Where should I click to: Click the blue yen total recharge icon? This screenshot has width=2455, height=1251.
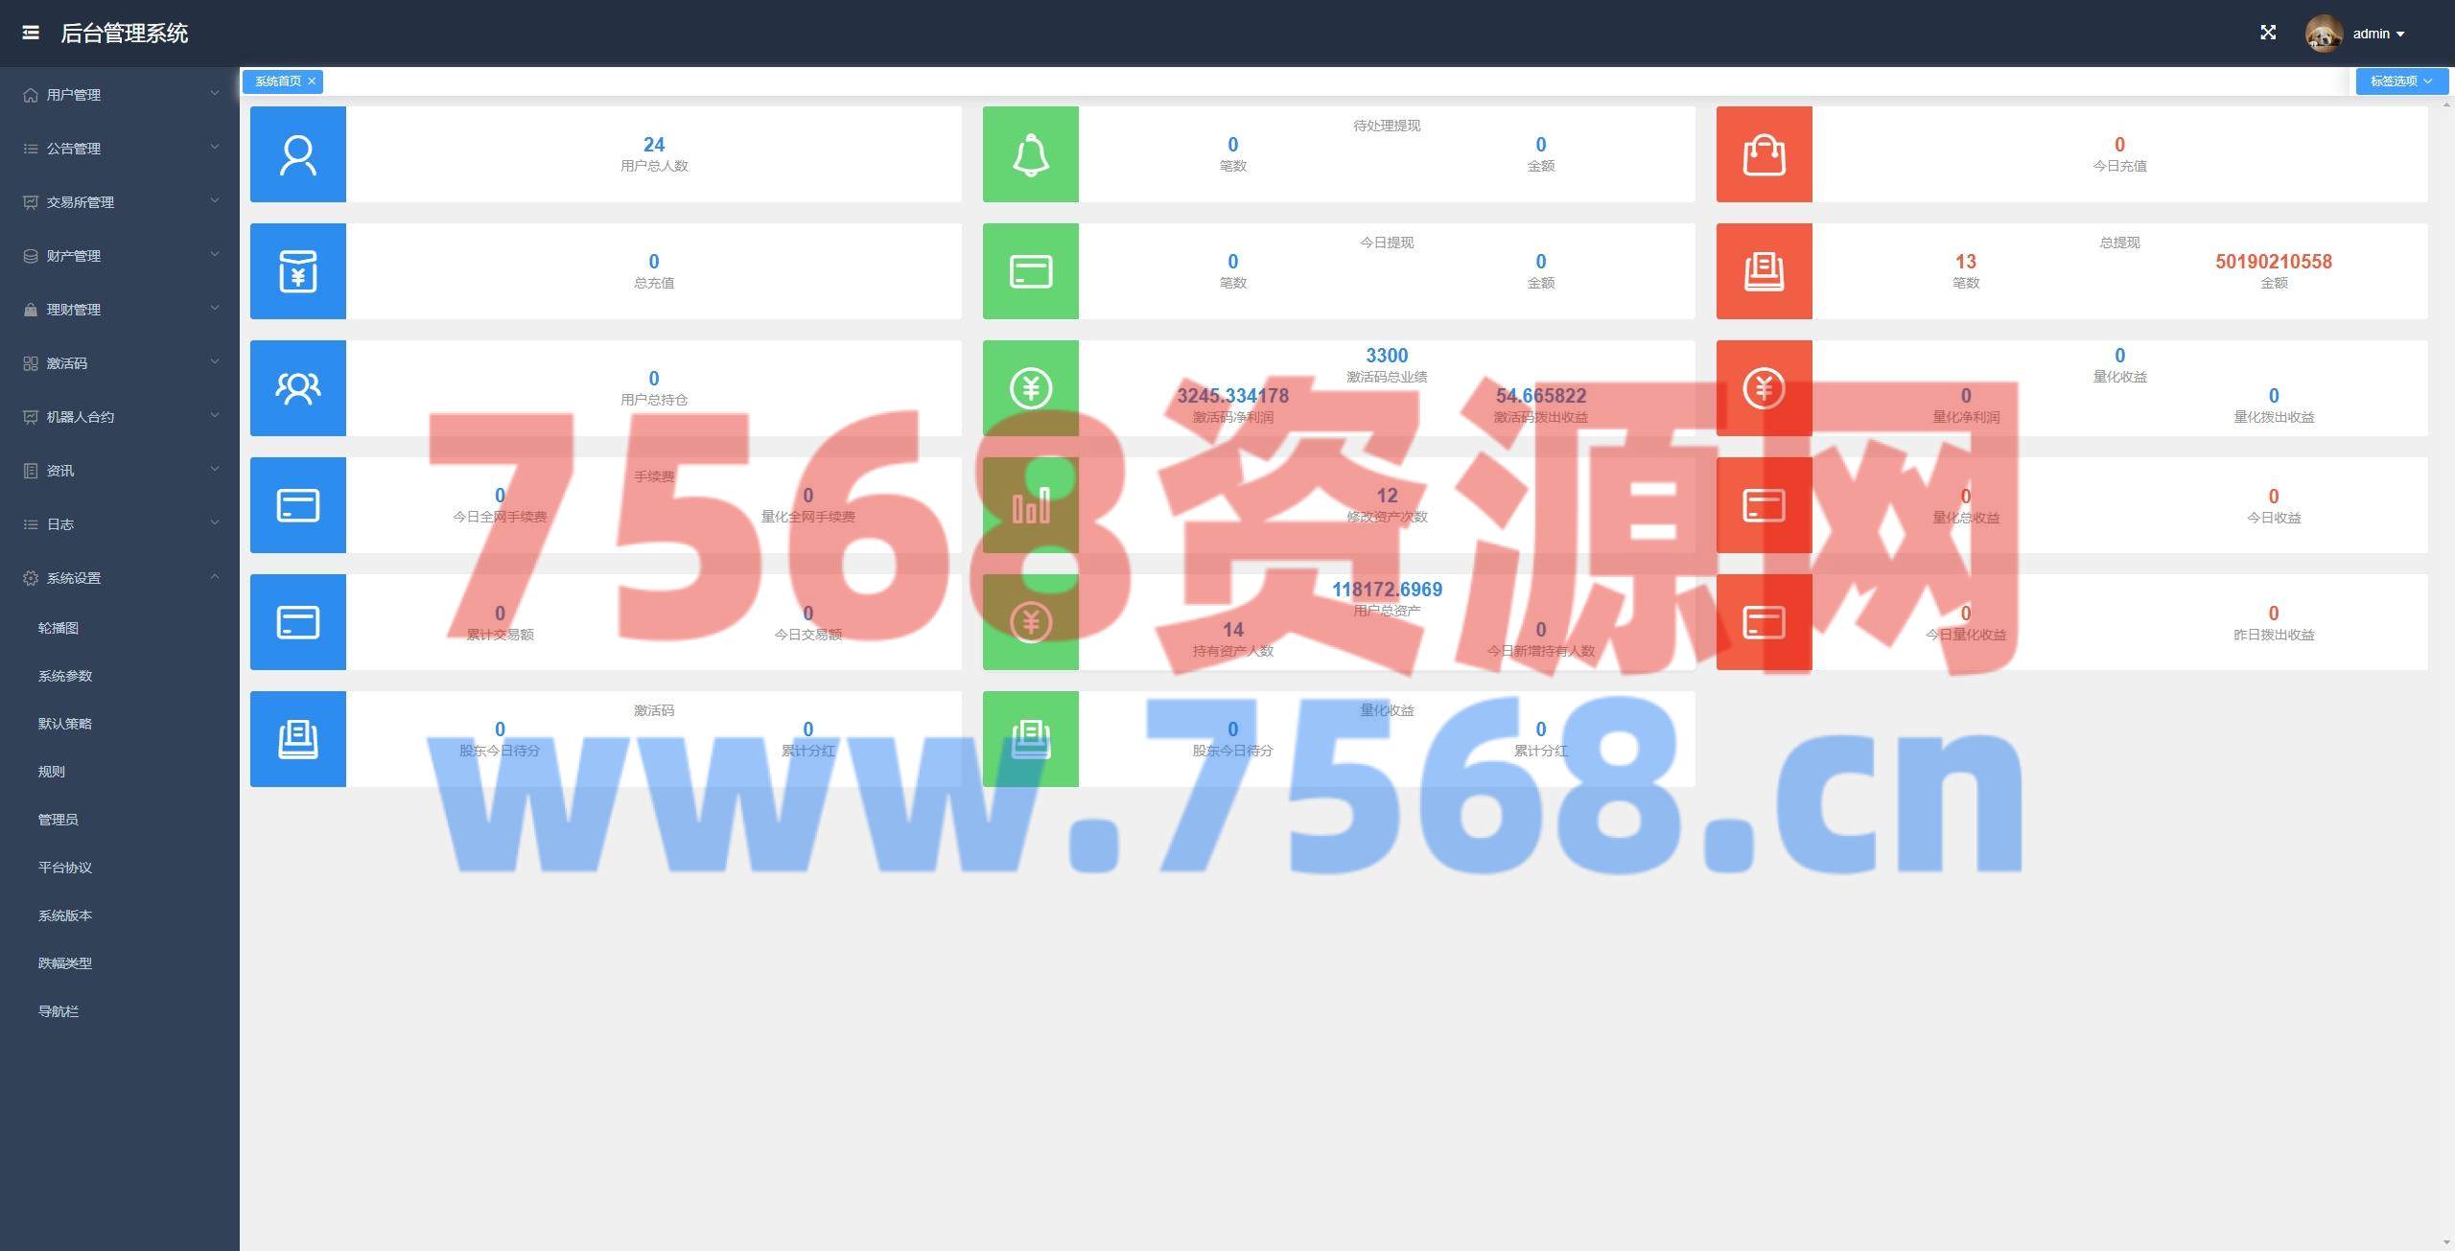pyautogui.click(x=297, y=271)
